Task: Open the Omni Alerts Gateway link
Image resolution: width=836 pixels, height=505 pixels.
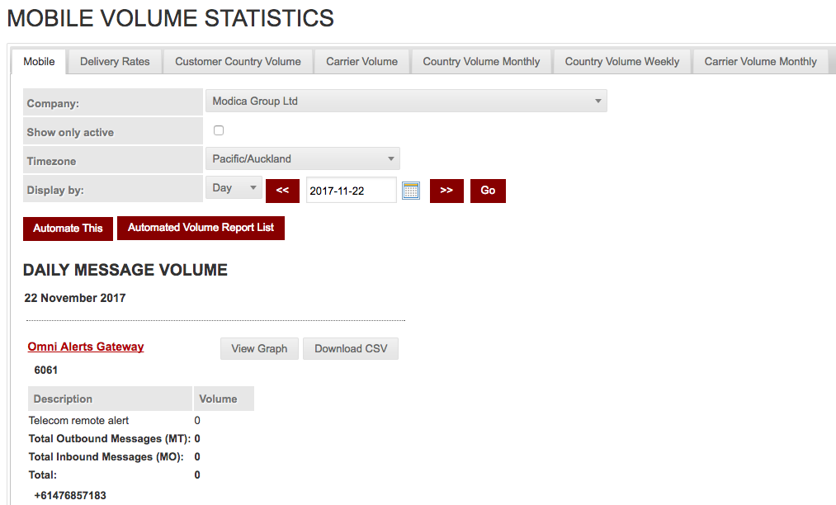Action: pos(86,347)
